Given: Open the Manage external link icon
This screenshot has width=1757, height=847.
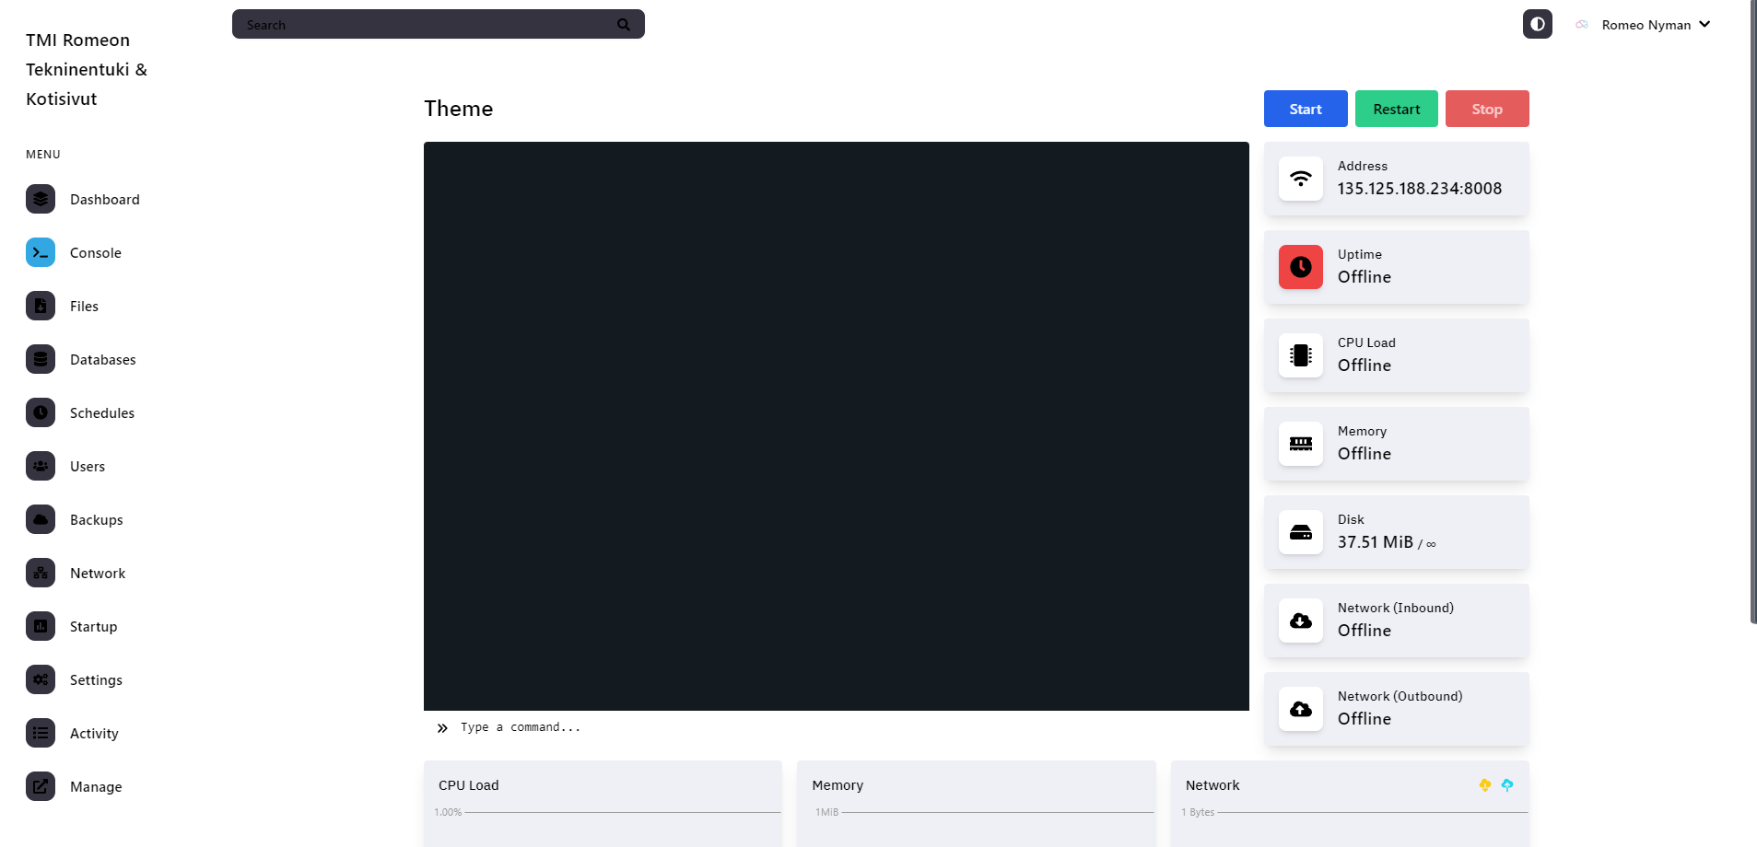Looking at the screenshot, I should point(41,786).
